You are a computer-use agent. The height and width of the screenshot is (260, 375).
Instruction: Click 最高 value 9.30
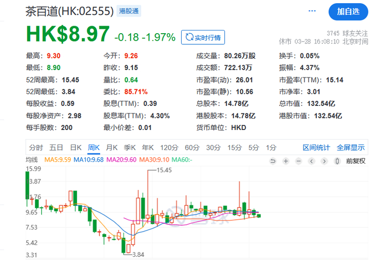[54, 56]
